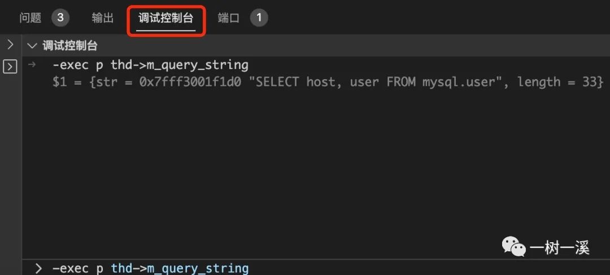
Task: Open the 问题 tab
Action: 30,18
